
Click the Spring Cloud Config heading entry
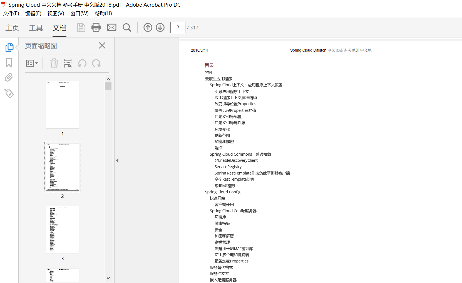(223, 192)
